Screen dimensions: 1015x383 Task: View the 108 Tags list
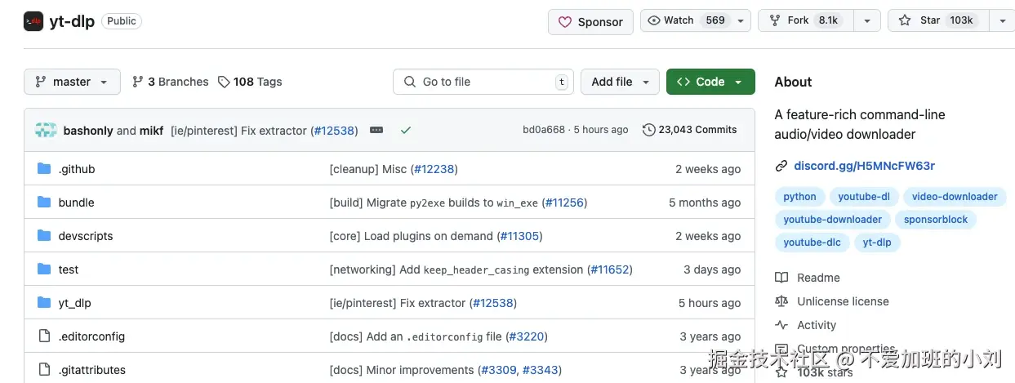point(249,82)
